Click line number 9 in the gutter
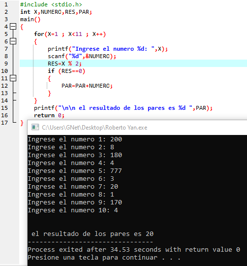 tap(6, 64)
